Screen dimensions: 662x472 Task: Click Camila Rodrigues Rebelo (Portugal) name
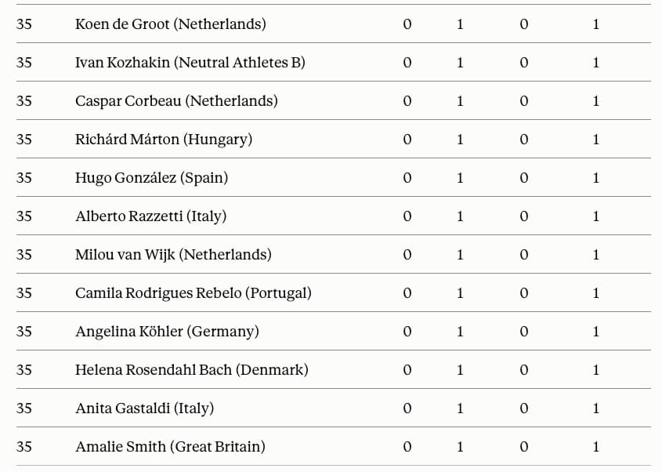194,292
